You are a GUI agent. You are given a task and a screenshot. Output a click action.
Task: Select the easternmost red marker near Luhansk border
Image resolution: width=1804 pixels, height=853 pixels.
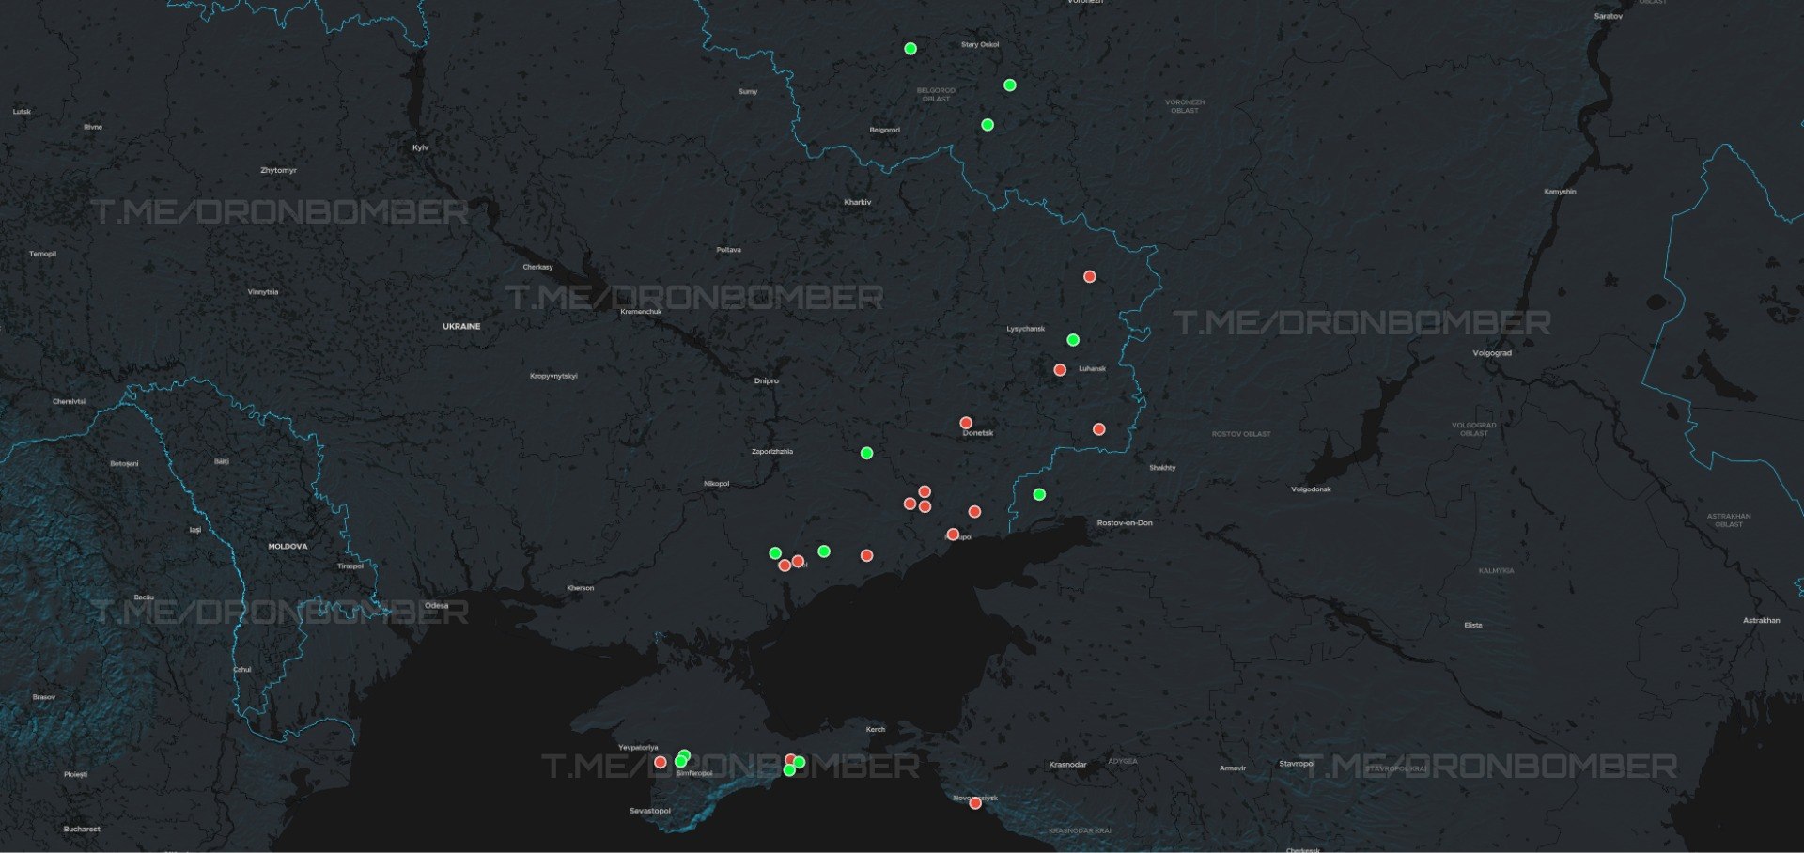point(1099,429)
